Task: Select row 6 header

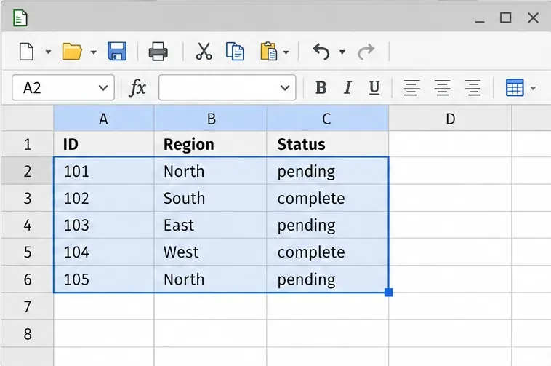Action: [28, 279]
